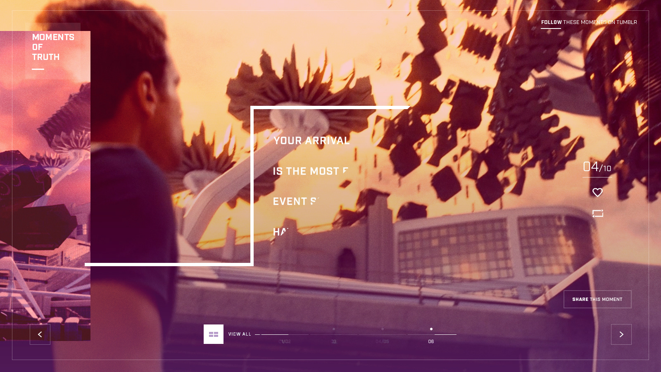Follow these moments on Tumblr
This screenshot has height=372, width=661.
(589, 22)
